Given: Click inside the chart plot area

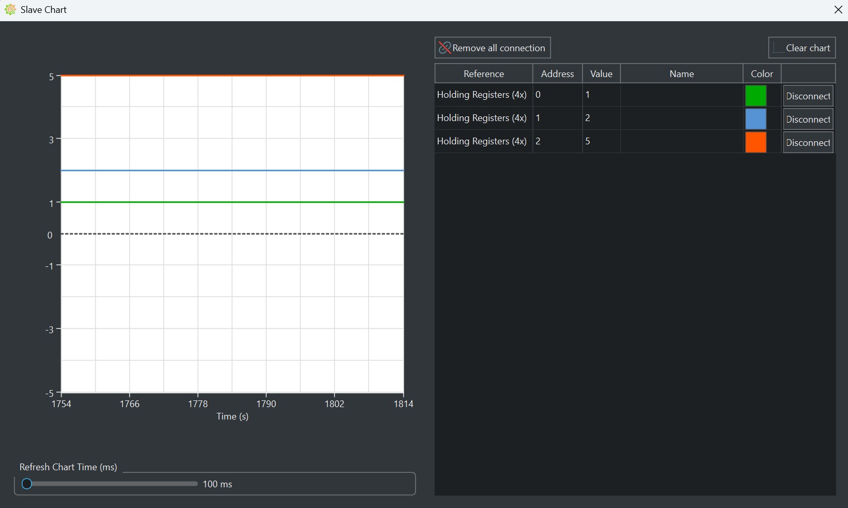Looking at the screenshot, I should coord(233,233).
